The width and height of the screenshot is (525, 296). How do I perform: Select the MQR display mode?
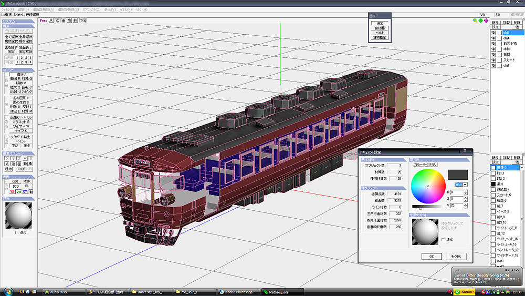27,181
